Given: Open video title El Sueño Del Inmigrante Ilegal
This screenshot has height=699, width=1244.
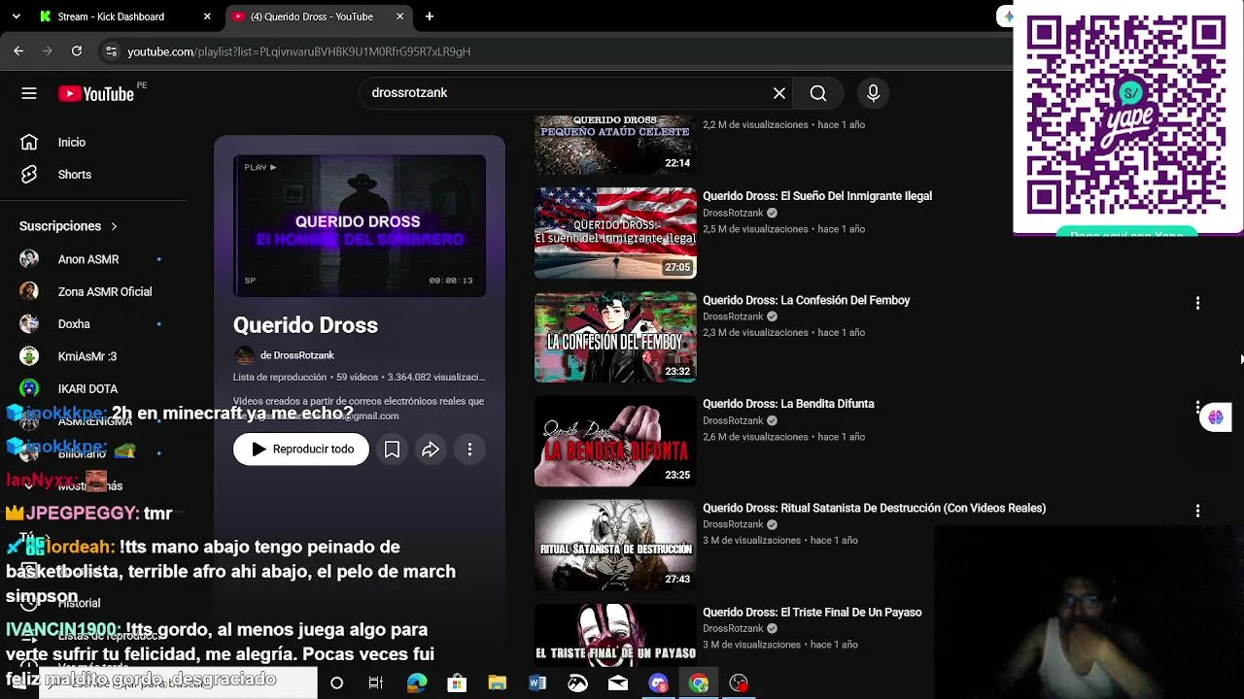Looking at the screenshot, I should pos(817,196).
